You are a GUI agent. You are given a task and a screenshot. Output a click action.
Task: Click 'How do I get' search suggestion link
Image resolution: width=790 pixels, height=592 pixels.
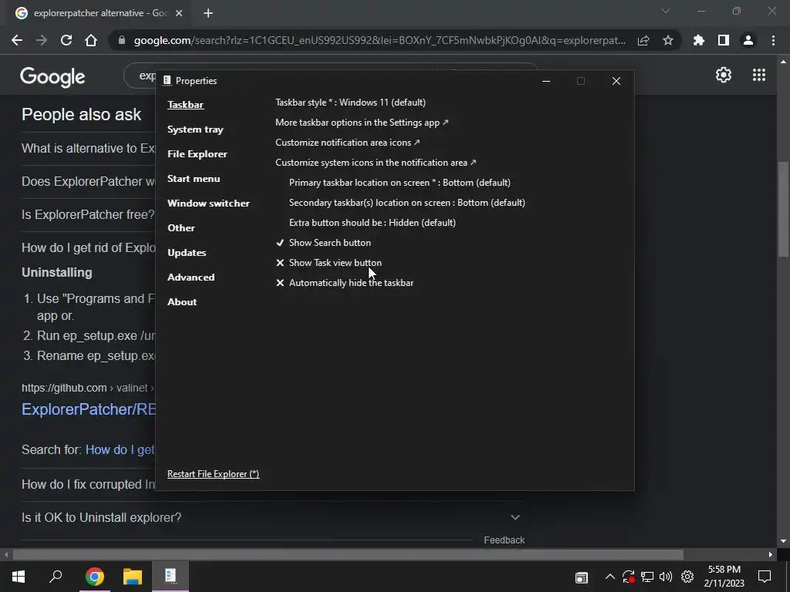[120, 449]
